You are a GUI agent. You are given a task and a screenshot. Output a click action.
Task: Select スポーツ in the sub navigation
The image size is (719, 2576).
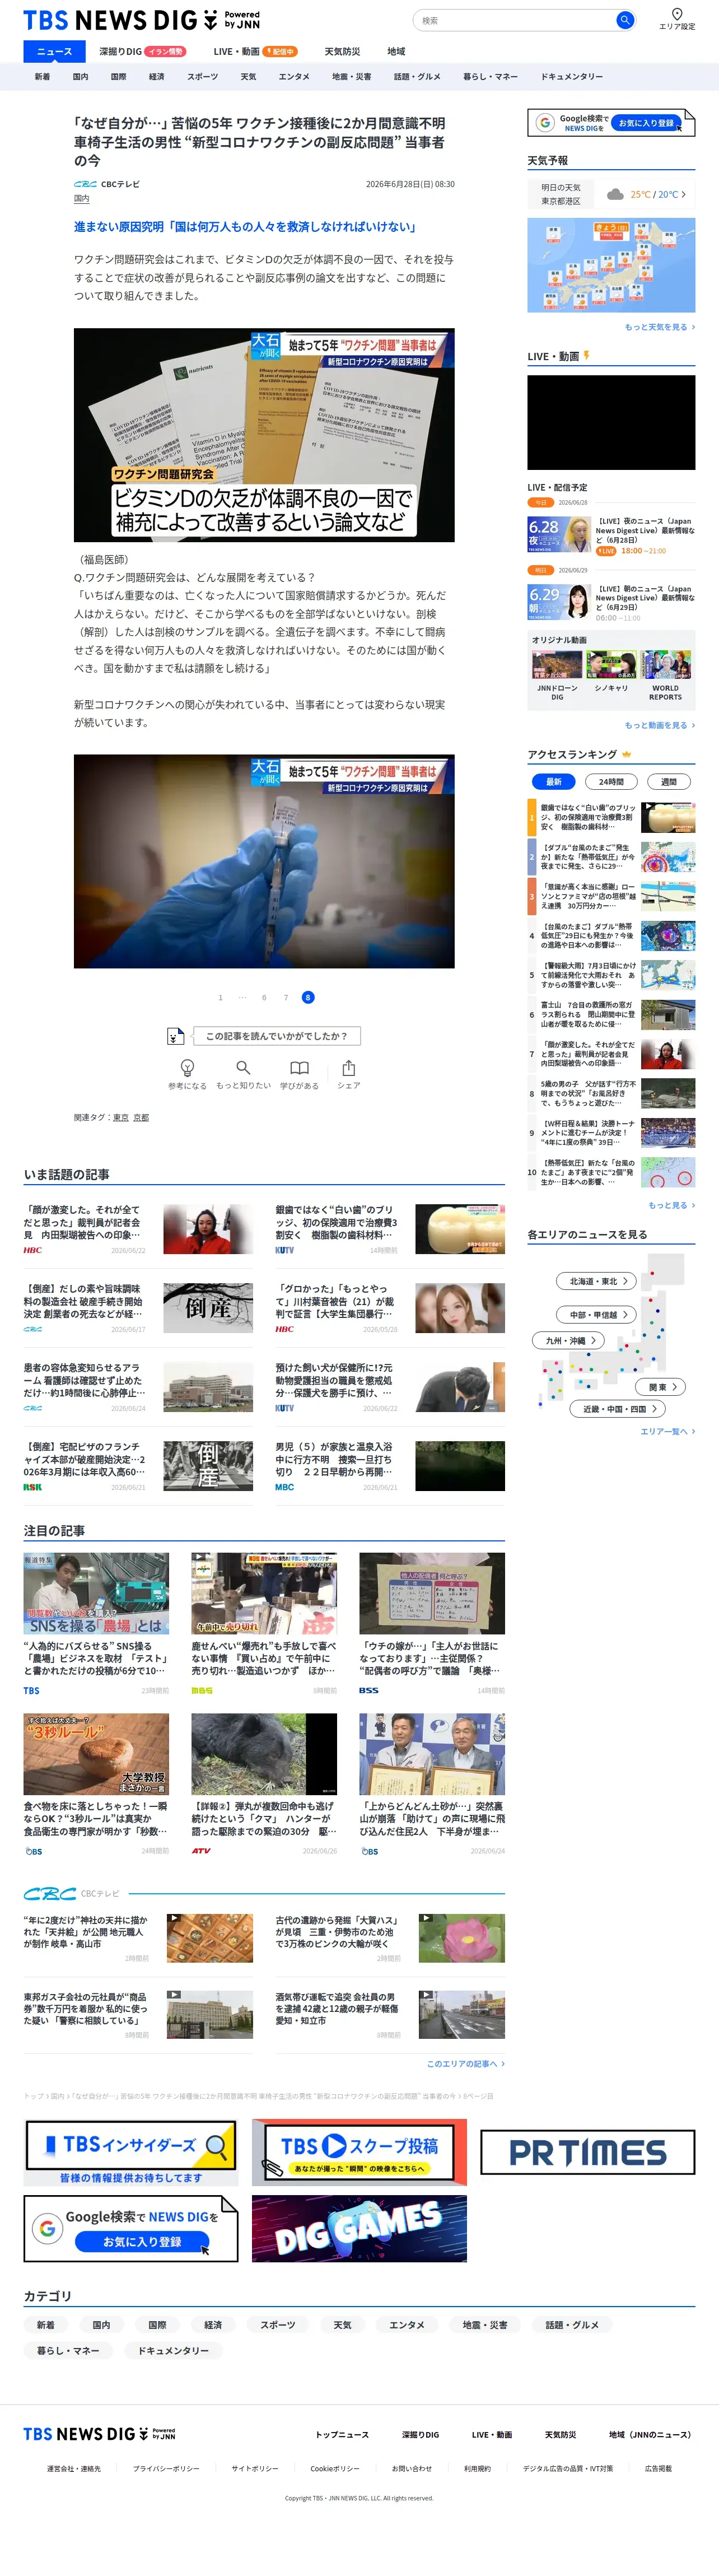(202, 76)
